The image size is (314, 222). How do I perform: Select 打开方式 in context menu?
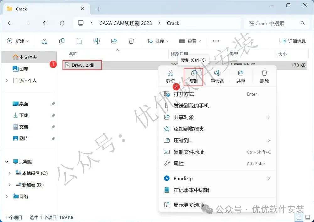click(217, 94)
